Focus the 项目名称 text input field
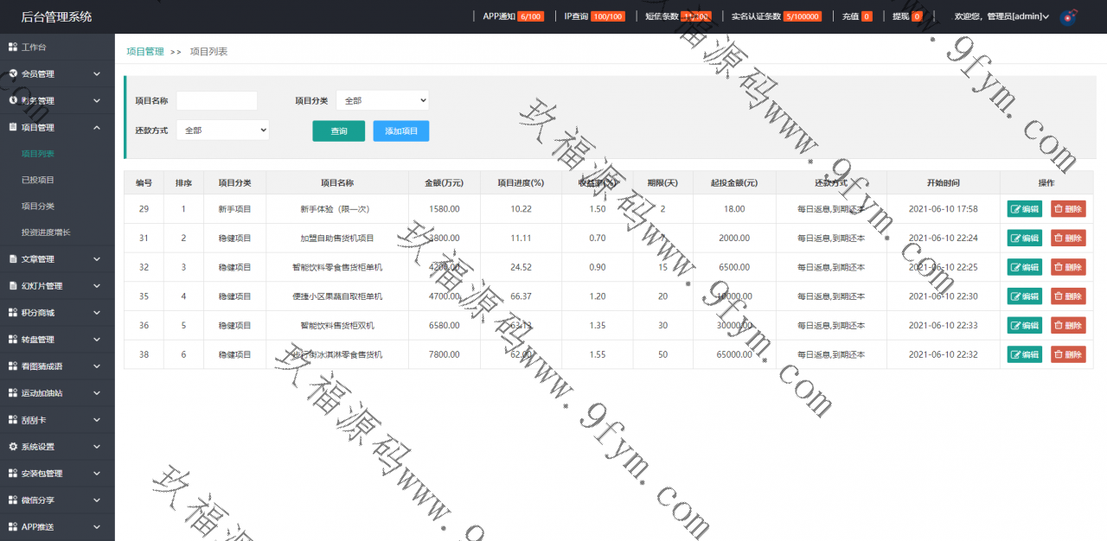Screen dimensions: 1107x541 (216, 101)
